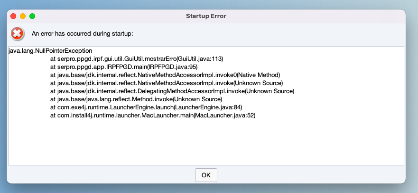Click the java.lang.reflect.Method.invoke line
Screen dimensions: 418x193
pos(136,99)
